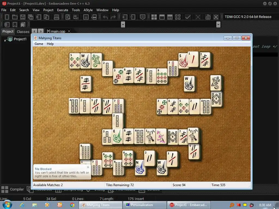This screenshot has width=279, height=209.
Task: Switch to Project1 - Embarcadero taskbar button
Action: tap(189, 205)
